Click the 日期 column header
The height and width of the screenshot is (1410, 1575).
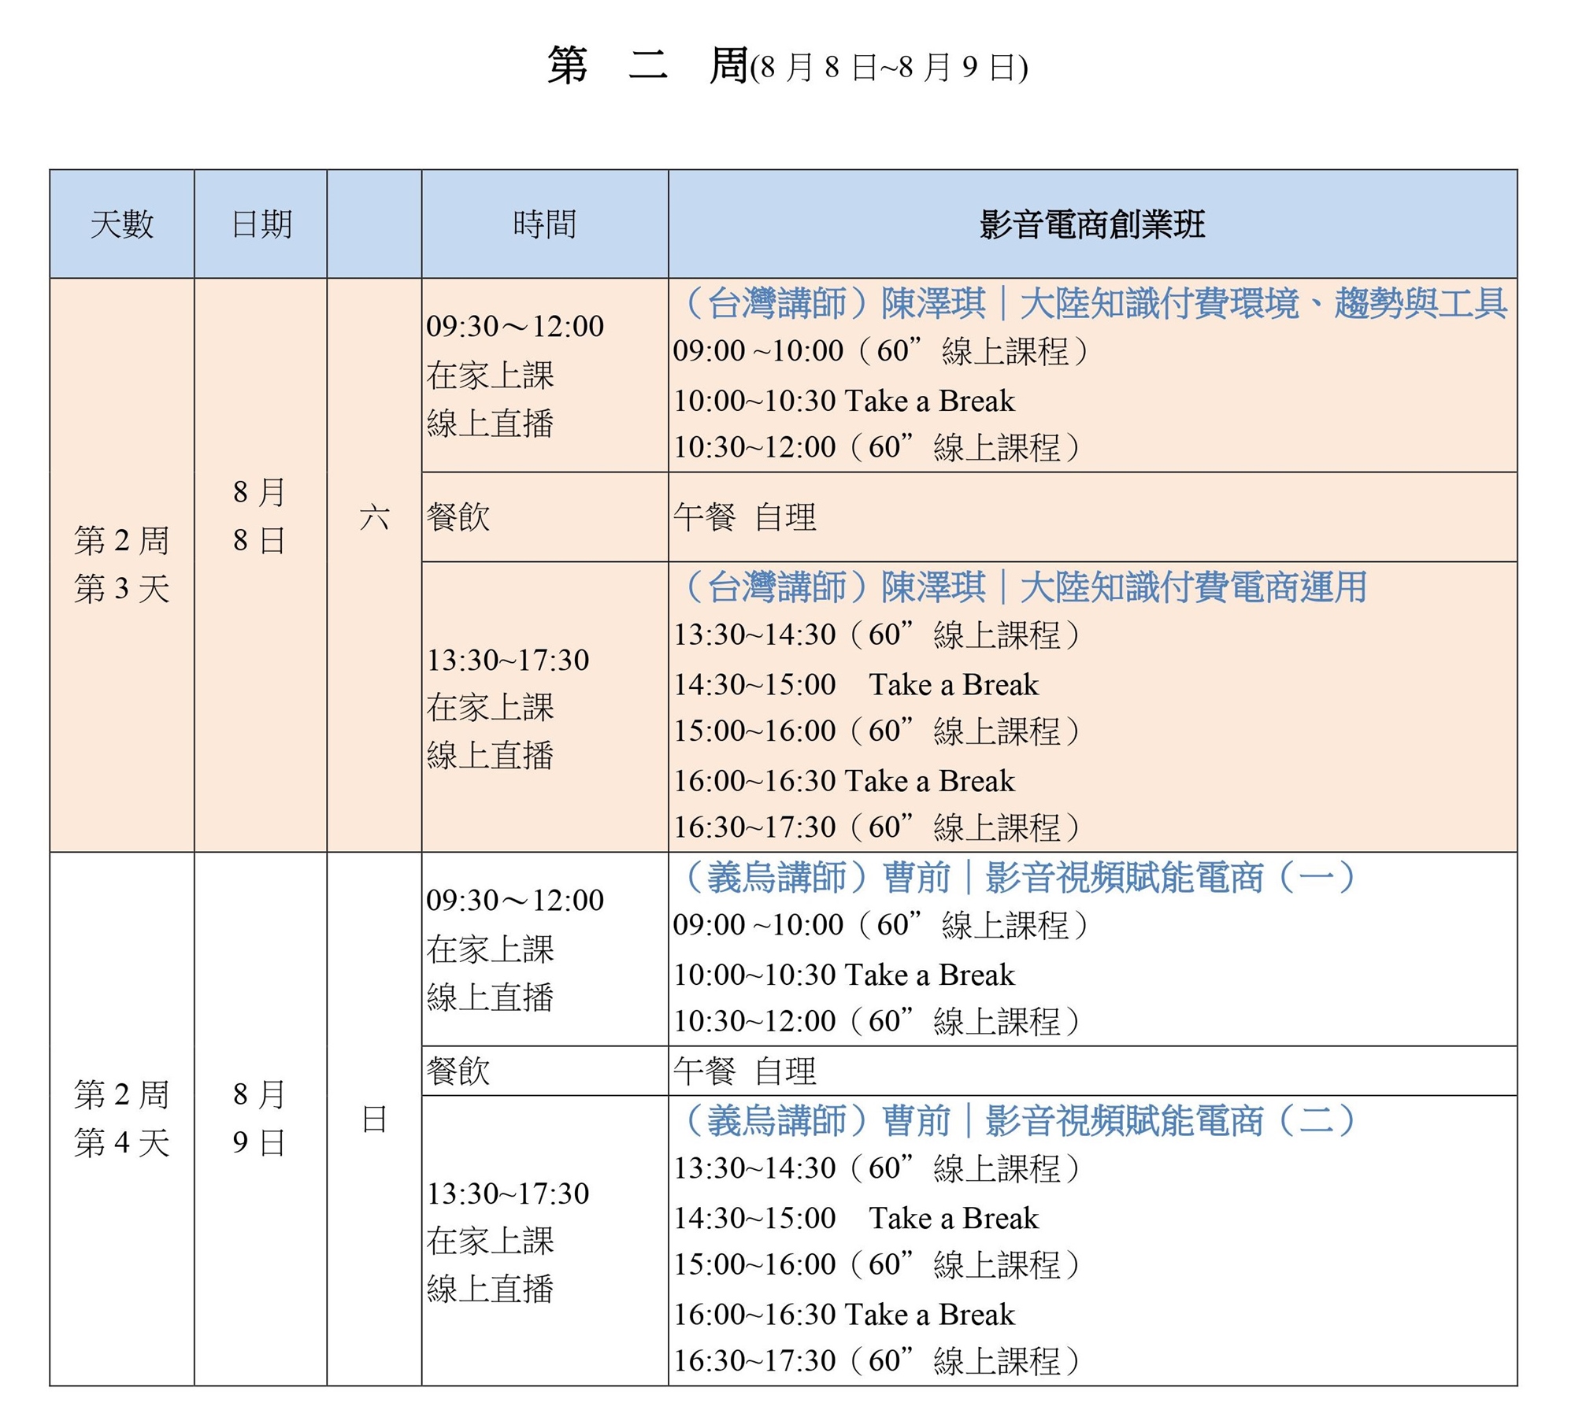tap(261, 224)
